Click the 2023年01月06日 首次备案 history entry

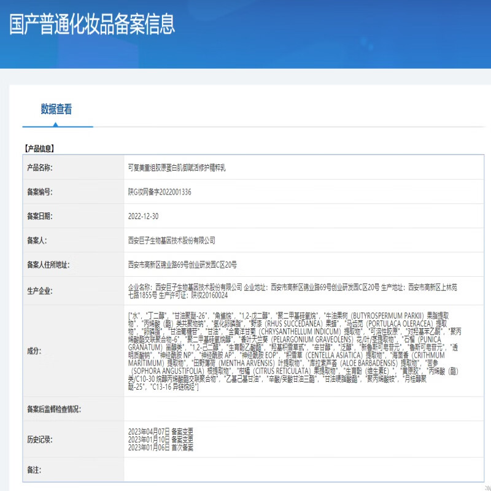click(160, 448)
